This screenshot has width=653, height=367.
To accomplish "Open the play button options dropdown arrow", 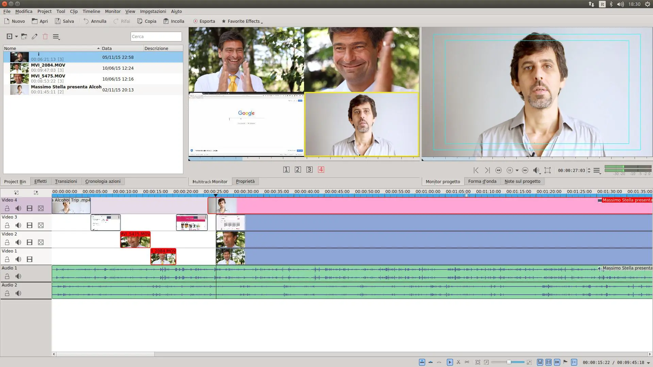I will 517,170.
